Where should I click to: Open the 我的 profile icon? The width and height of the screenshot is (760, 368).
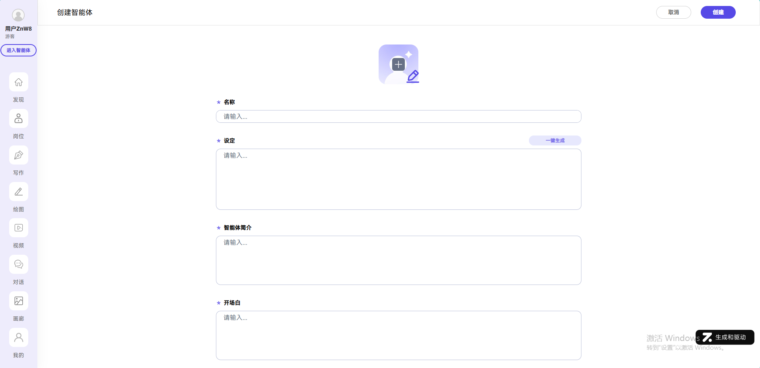pos(19,338)
